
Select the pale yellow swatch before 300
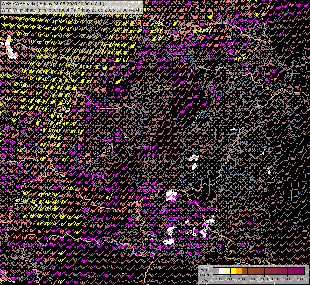pyautogui.click(x=228, y=271)
